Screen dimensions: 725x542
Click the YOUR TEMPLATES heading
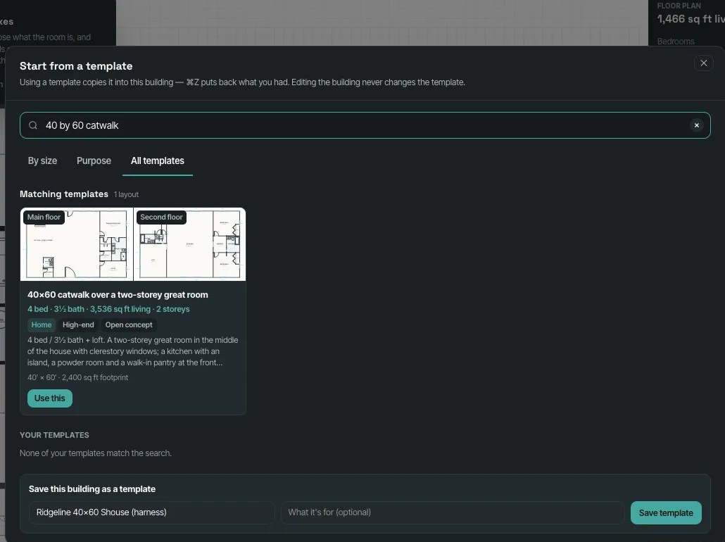(x=55, y=435)
